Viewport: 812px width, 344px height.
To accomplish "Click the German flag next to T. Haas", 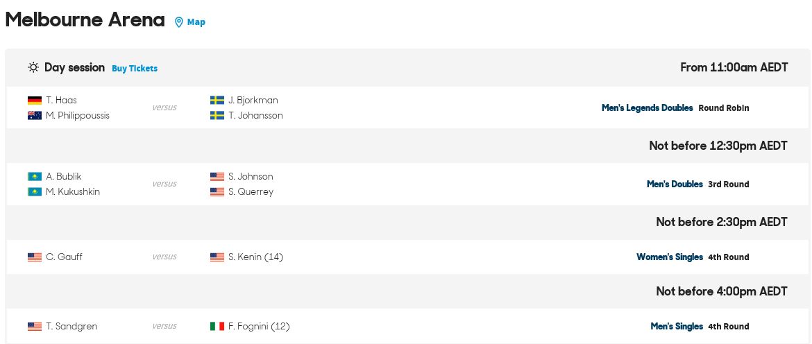I will (x=35, y=101).
